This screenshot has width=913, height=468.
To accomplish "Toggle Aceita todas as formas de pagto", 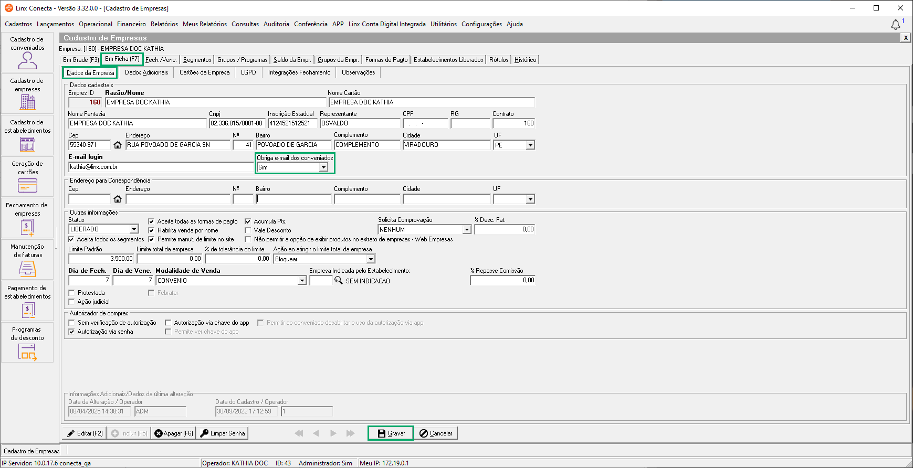I will click(x=151, y=221).
